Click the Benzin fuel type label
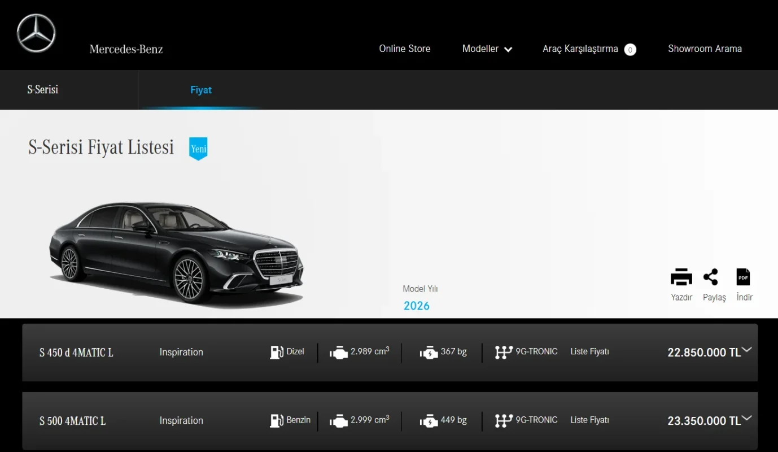This screenshot has height=452, width=778. click(x=299, y=420)
